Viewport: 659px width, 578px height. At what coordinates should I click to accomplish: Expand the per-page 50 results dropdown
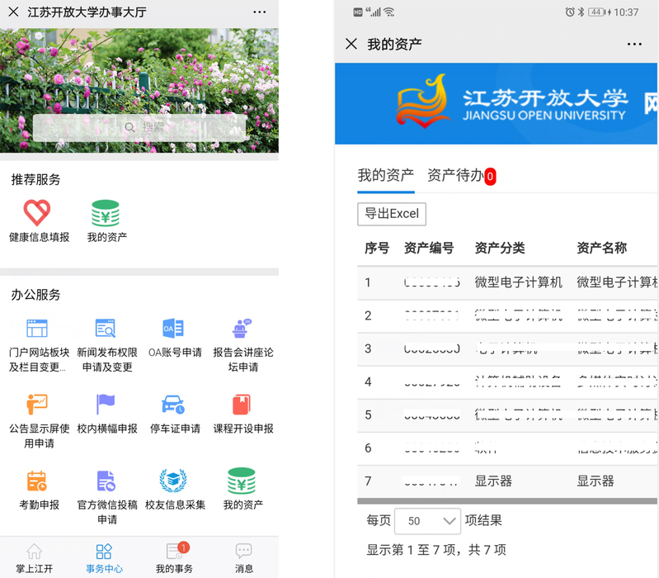pos(427,521)
